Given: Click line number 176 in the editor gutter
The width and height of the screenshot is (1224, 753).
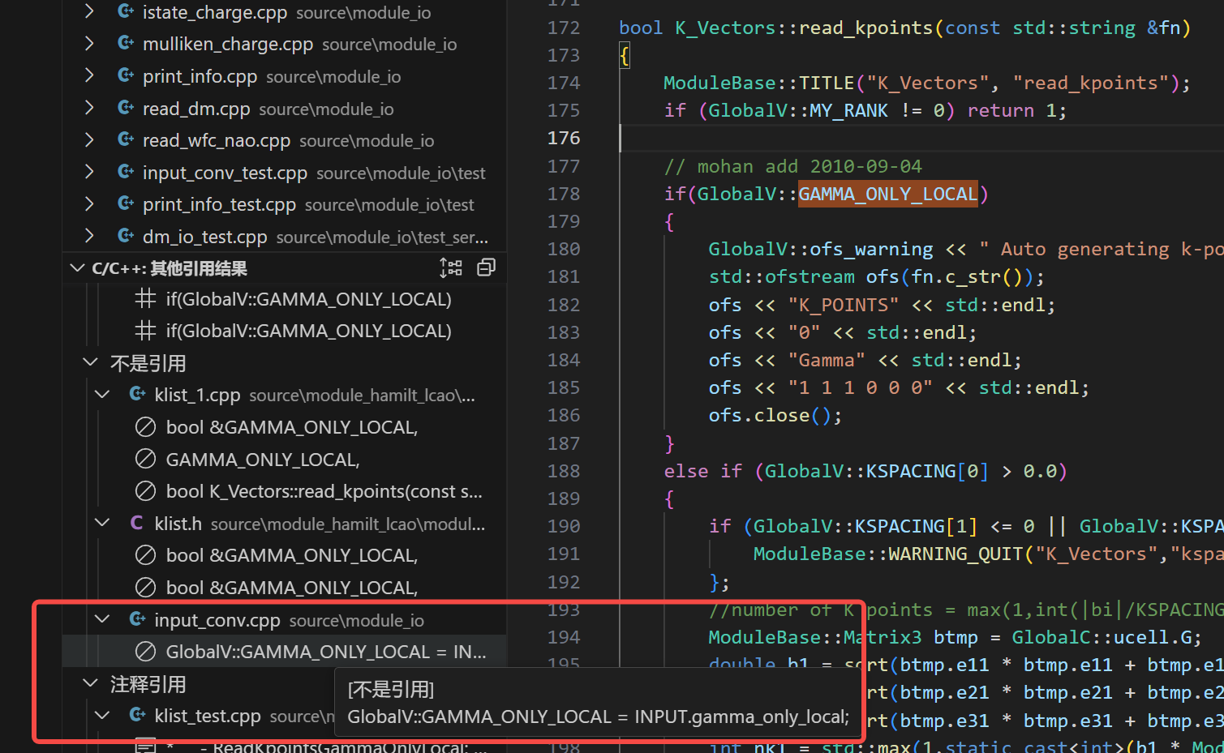Looking at the screenshot, I should (x=563, y=138).
